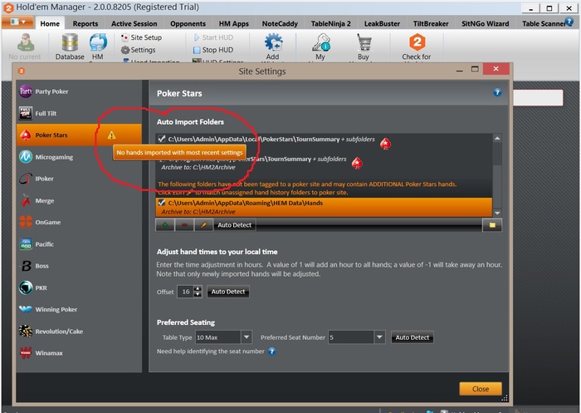Viewport: 581px width, 413px height.
Task: Open the SitNGo Wizard tab
Action: click(486, 23)
